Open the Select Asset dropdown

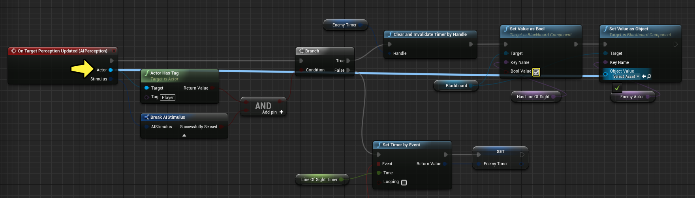tap(626, 77)
